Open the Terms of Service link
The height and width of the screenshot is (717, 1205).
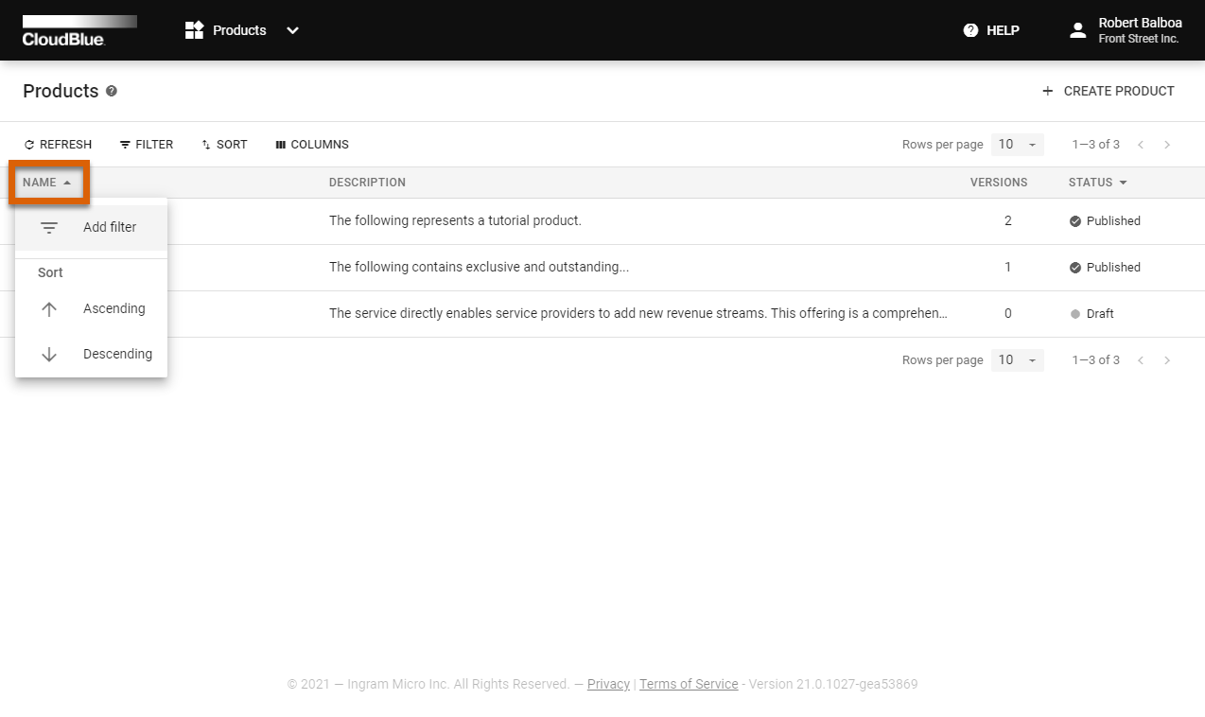pos(689,684)
